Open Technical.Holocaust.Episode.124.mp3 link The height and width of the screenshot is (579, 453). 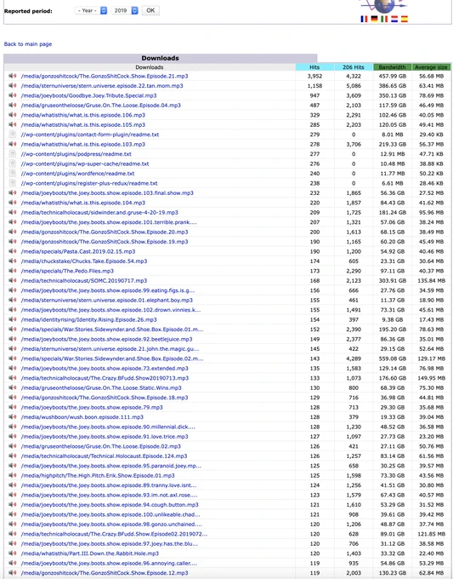point(104,456)
